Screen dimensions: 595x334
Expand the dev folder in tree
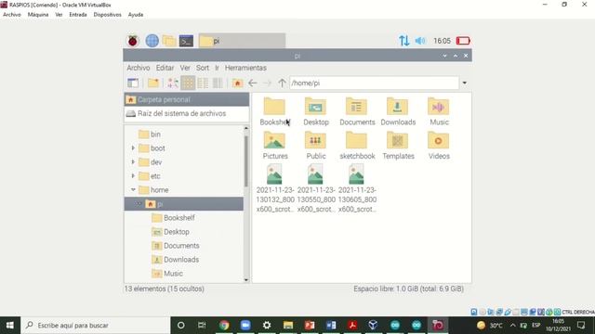pyautogui.click(x=133, y=162)
